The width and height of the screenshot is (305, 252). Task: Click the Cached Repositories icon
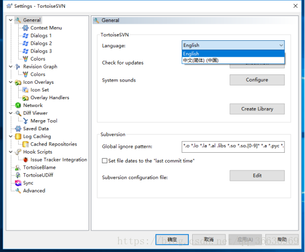tap(25, 144)
